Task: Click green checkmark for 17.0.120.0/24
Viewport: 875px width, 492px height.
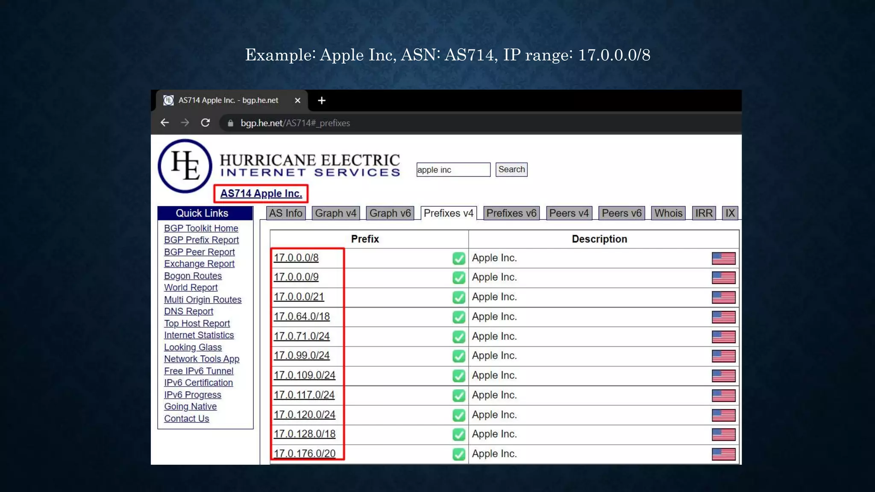Action: [x=459, y=415]
